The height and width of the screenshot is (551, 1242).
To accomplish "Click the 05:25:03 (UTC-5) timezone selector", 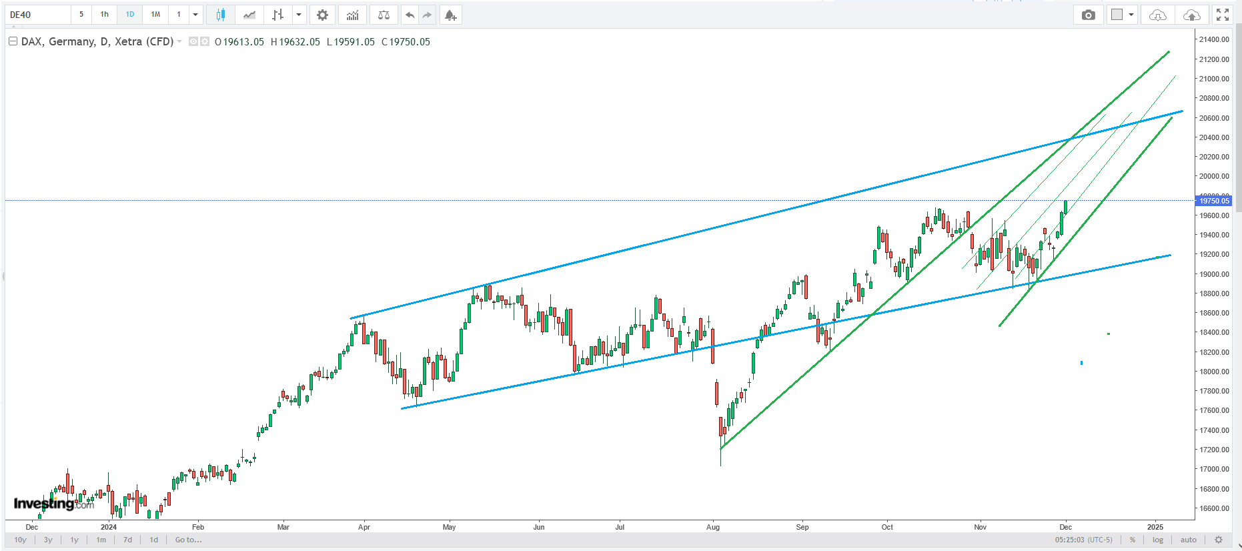I will pyautogui.click(x=1084, y=540).
